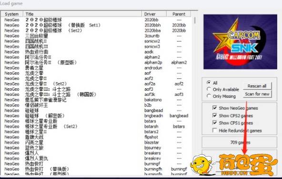This screenshot has height=179, width=282.
Task: Select the row with driver 3countb
Action: [x=96, y=36]
